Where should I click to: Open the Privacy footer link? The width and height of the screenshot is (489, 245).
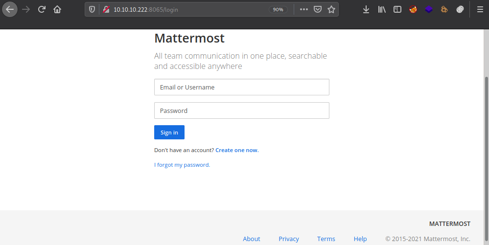click(x=289, y=239)
